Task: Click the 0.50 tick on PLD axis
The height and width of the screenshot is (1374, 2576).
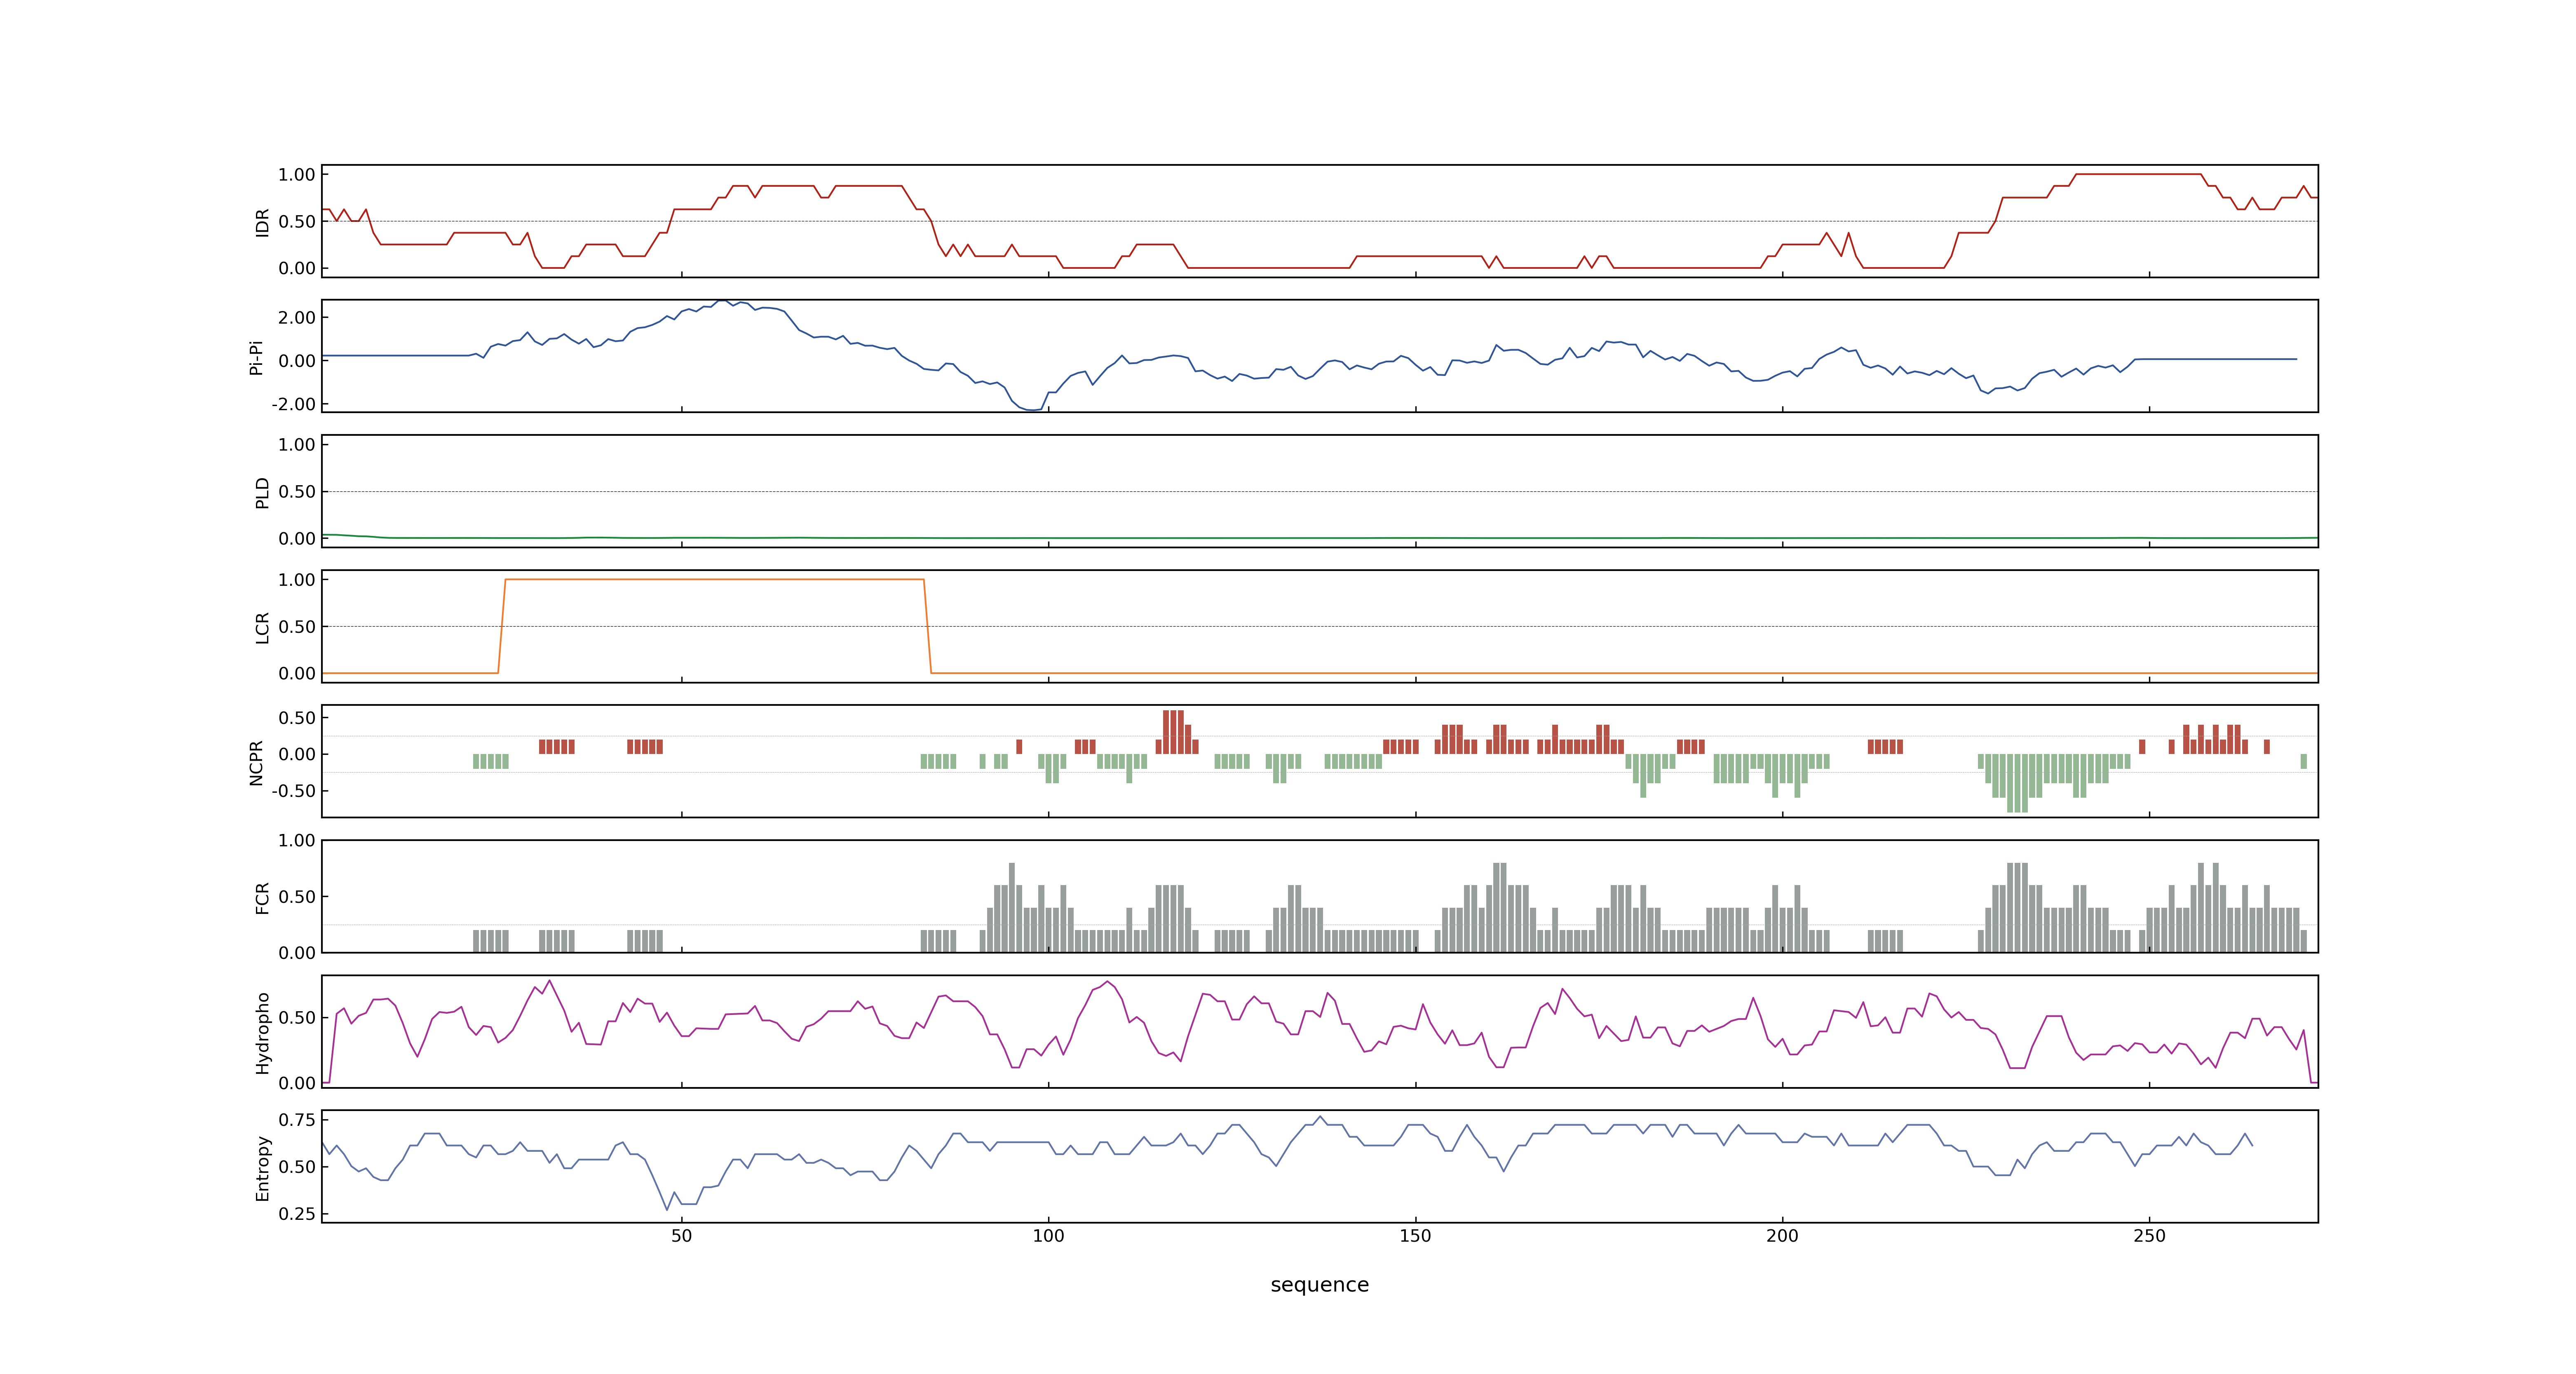Action: (x=297, y=491)
